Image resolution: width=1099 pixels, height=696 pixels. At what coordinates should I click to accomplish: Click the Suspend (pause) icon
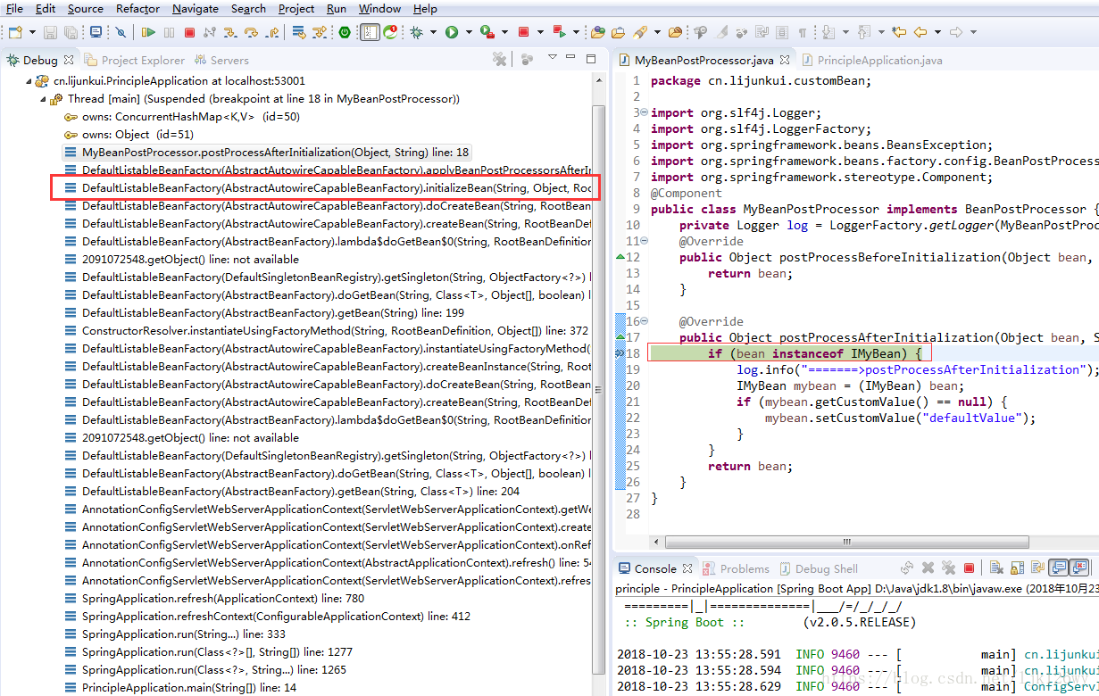click(170, 32)
